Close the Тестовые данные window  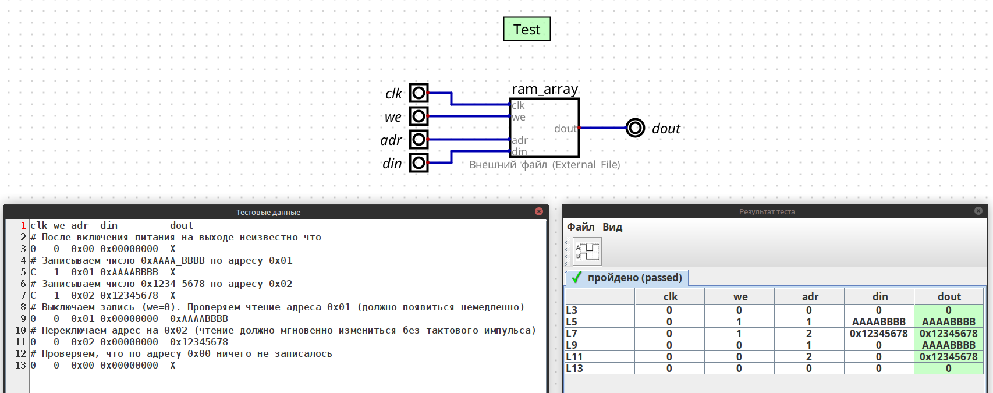tap(539, 211)
